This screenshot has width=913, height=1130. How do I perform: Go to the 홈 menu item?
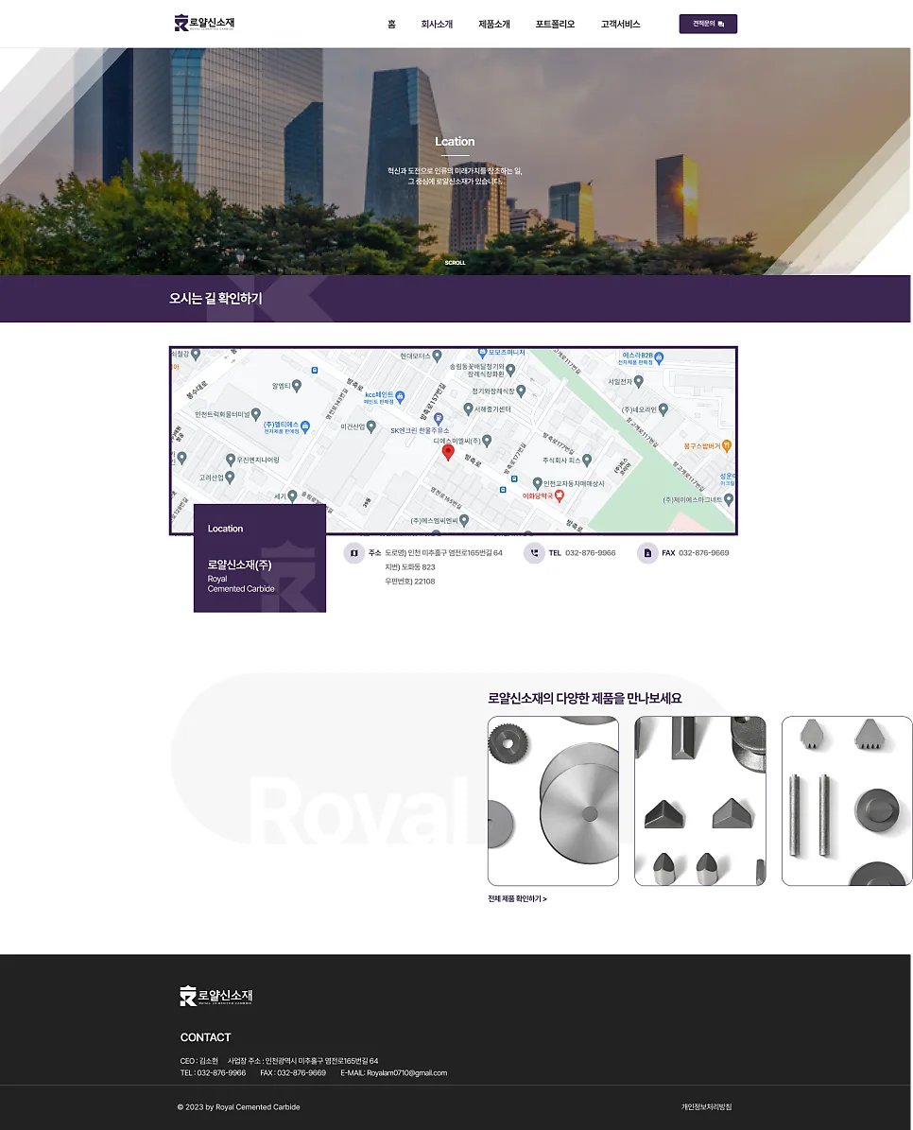tap(391, 24)
